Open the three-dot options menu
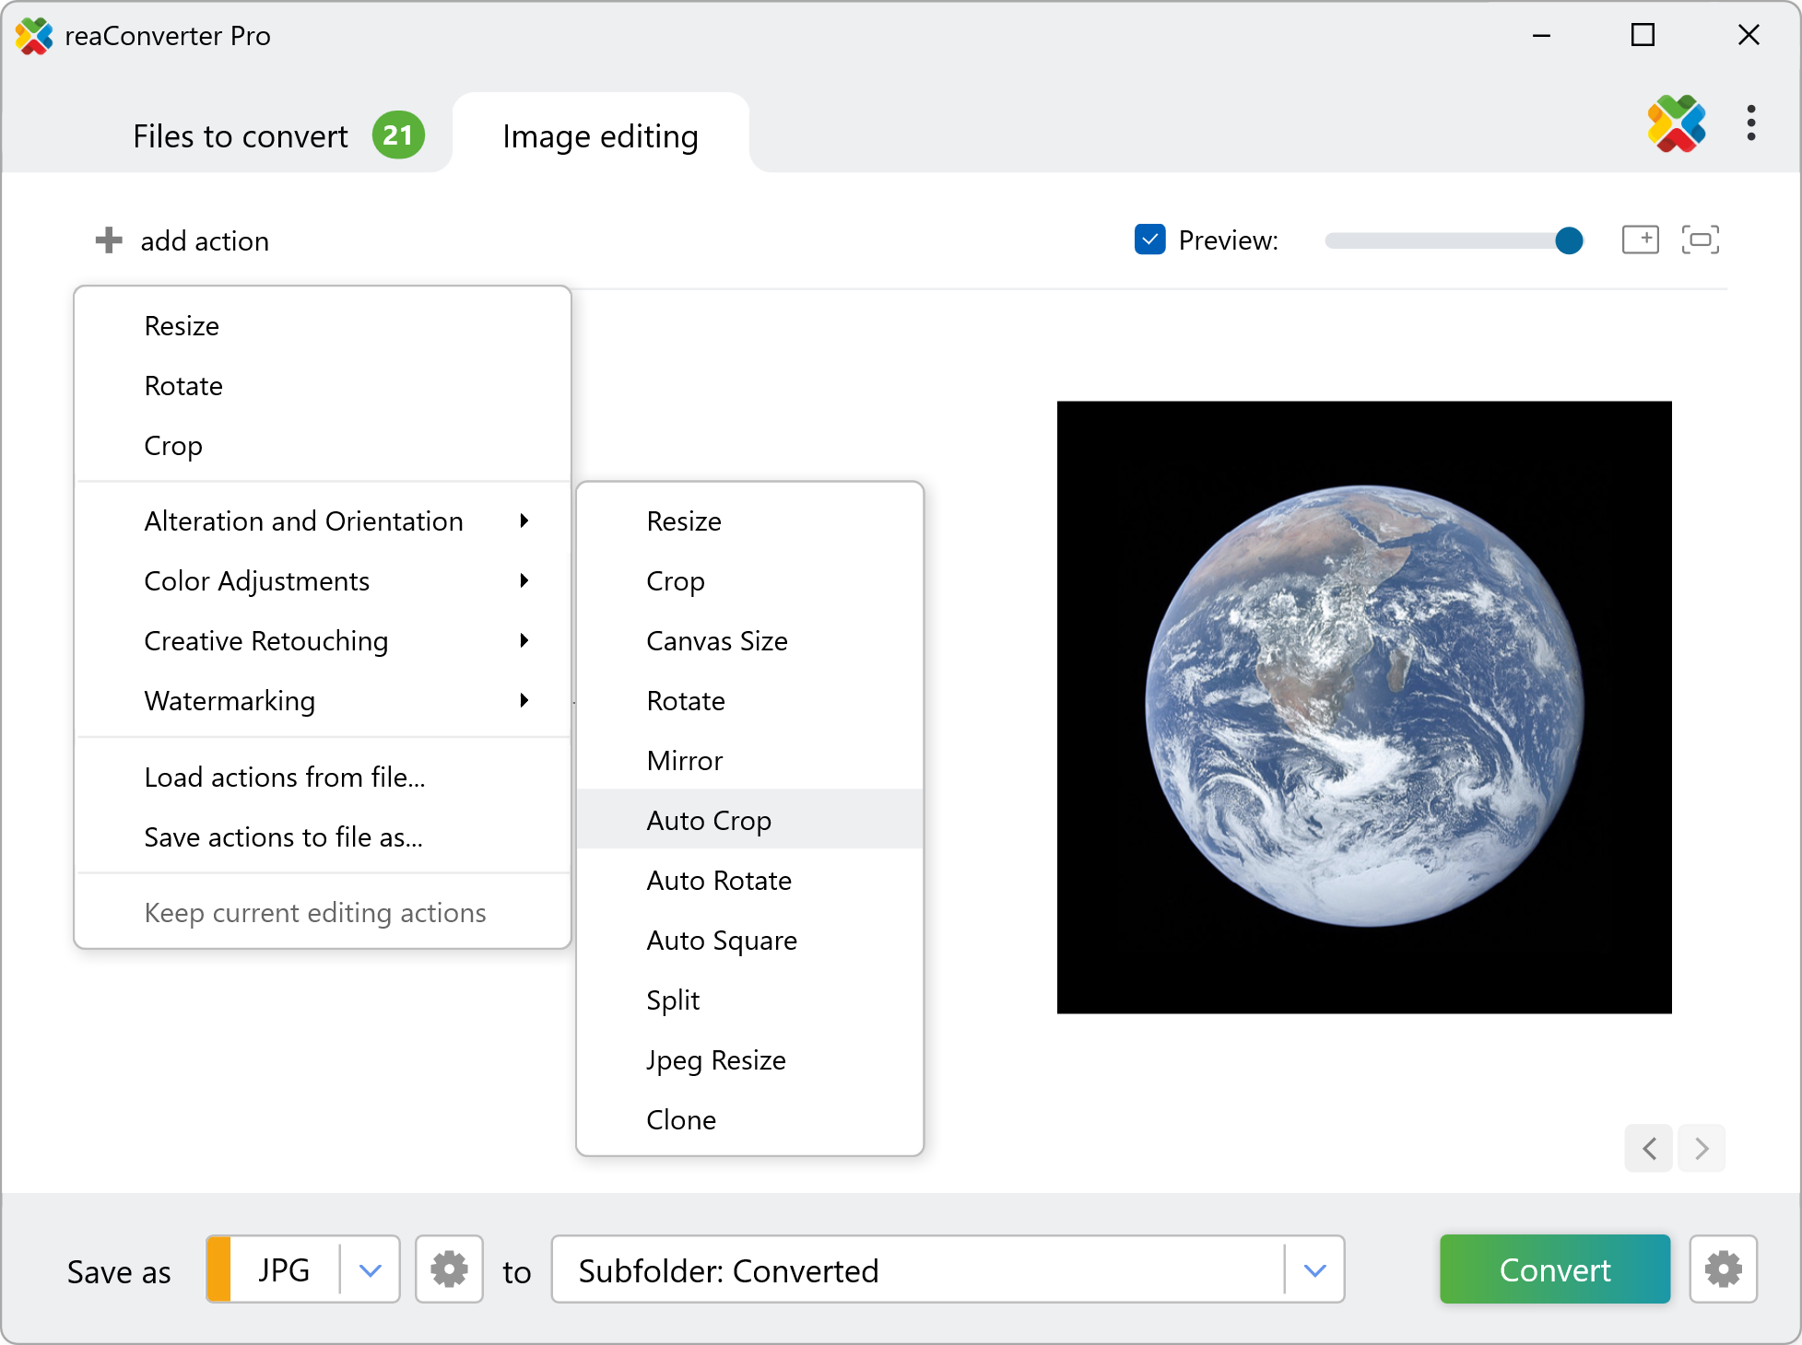The height and width of the screenshot is (1345, 1802). tap(1750, 123)
